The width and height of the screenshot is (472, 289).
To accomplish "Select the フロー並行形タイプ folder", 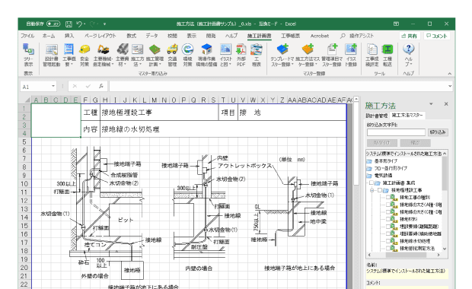I will (391, 168).
